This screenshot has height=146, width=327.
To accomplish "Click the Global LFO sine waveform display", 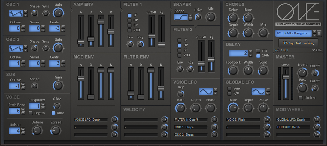I will coord(258,91).
